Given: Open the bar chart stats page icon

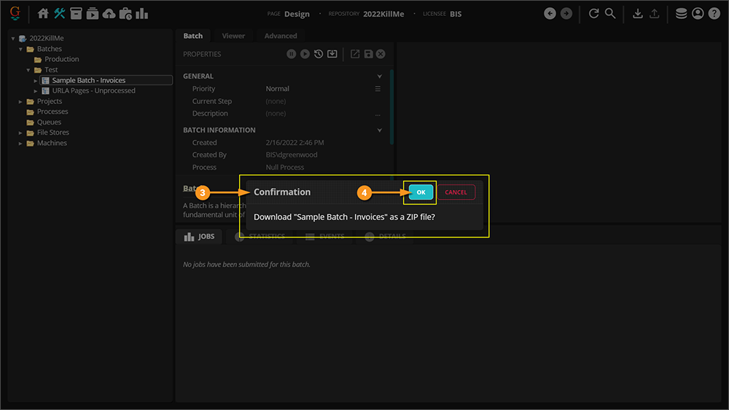Looking at the screenshot, I should 142,13.
